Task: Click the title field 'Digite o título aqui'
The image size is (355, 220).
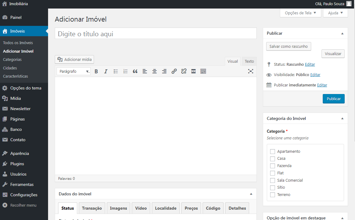Action: (x=156, y=33)
